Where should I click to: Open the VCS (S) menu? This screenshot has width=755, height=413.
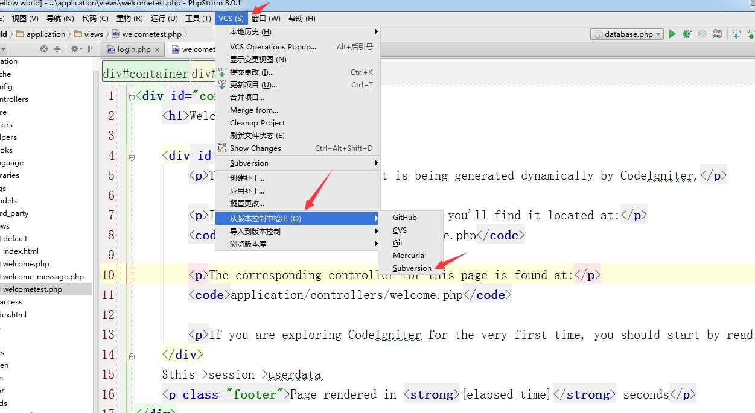[231, 19]
